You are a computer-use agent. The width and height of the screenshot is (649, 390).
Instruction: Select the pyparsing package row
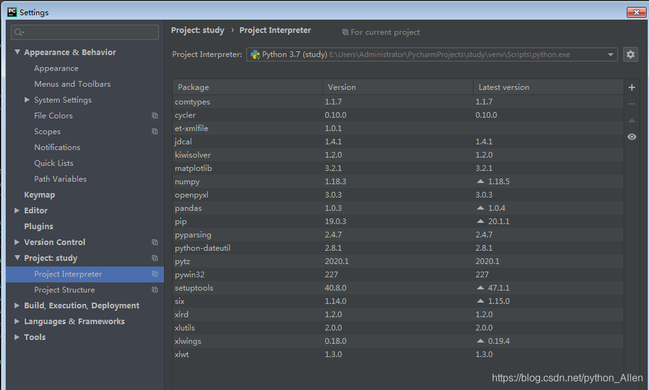pyautogui.click(x=398, y=234)
